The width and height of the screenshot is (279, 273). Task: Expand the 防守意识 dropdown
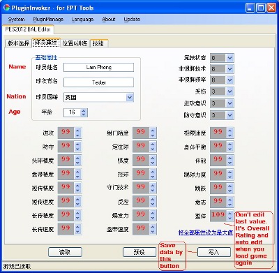click(x=229, y=115)
